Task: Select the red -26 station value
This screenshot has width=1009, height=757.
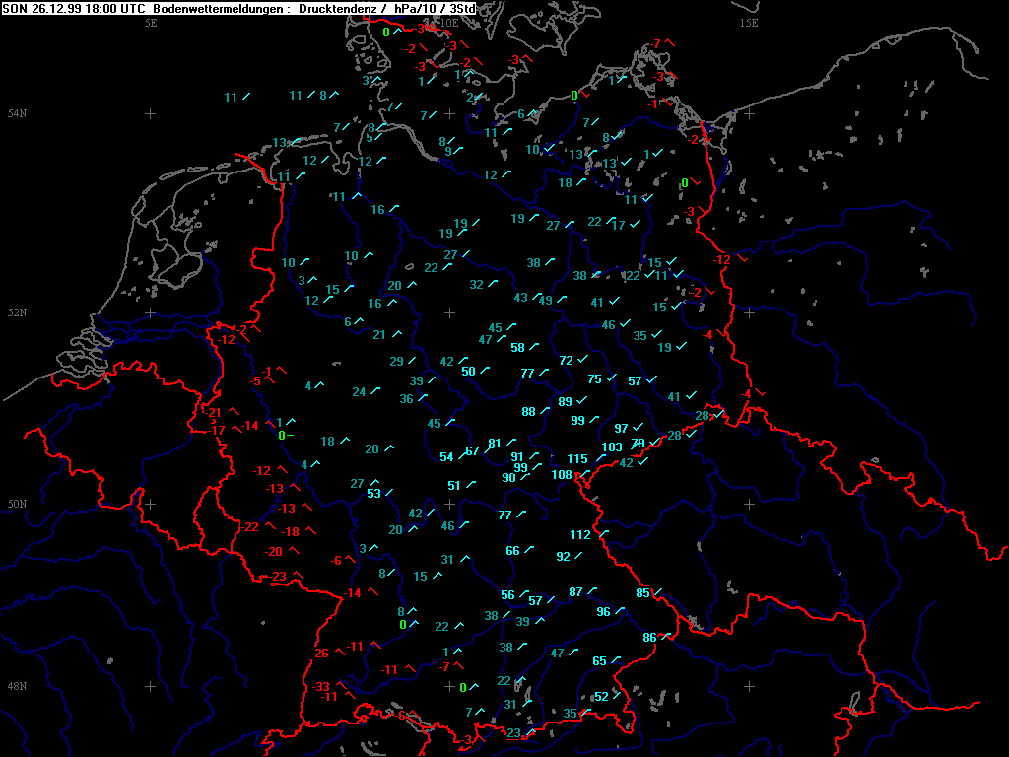Action: click(x=320, y=654)
